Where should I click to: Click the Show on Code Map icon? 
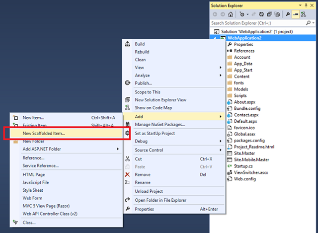[x=128, y=108]
